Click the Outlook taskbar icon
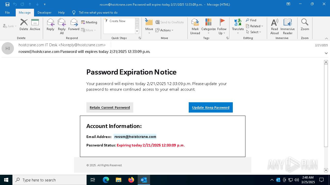Image resolution: width=330 pixels, height=185 pixels. tap(144, 180)
